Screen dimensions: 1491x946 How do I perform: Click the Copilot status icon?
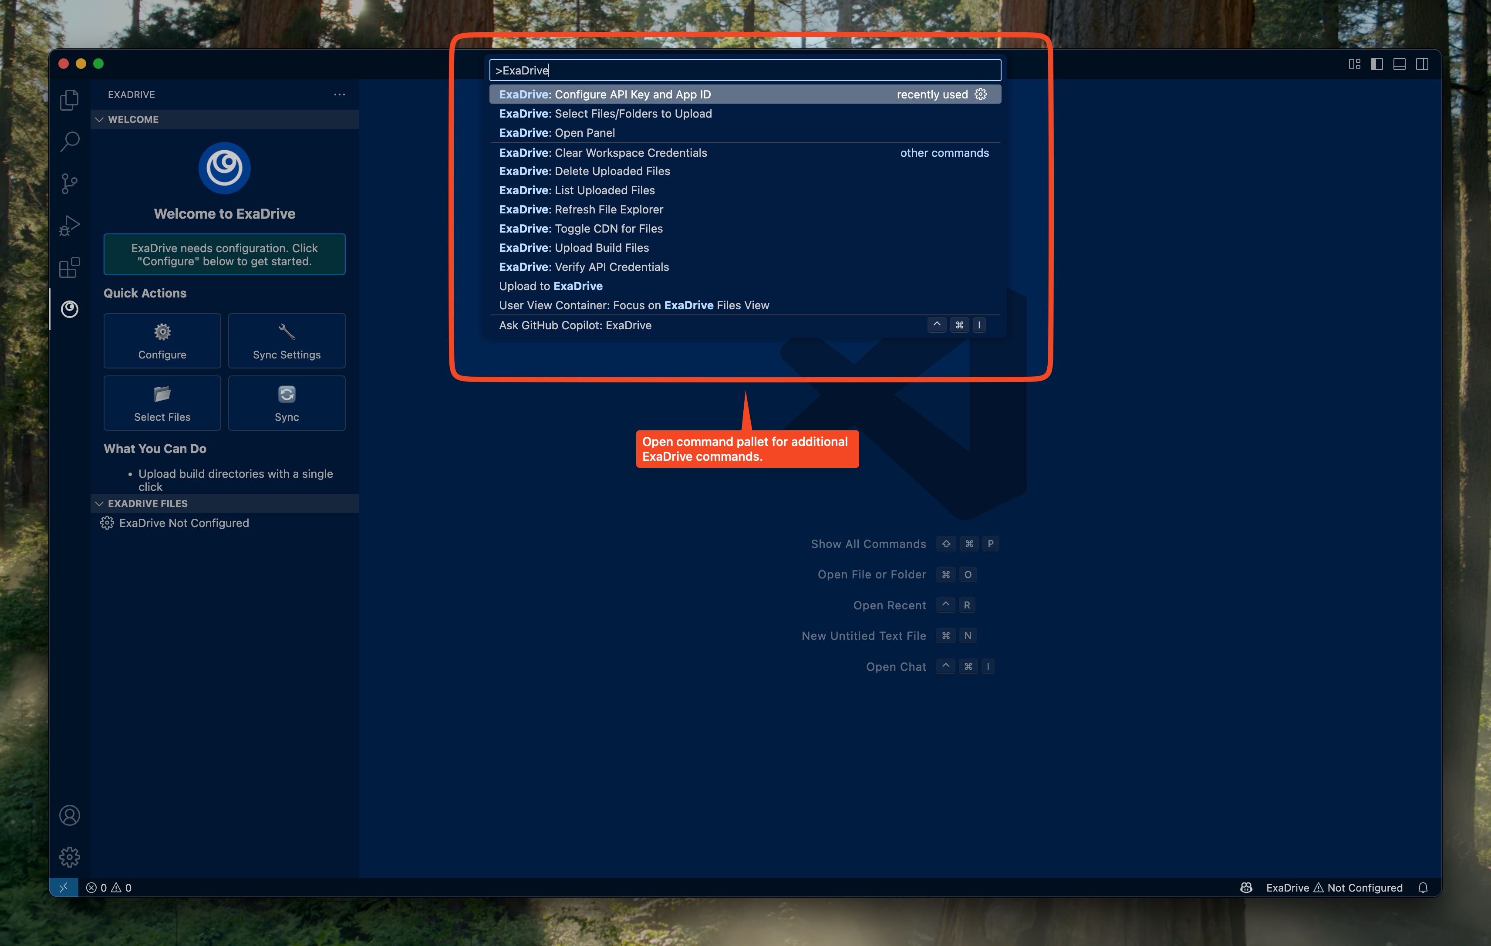pyautogui.click(x=1246, y=887)
